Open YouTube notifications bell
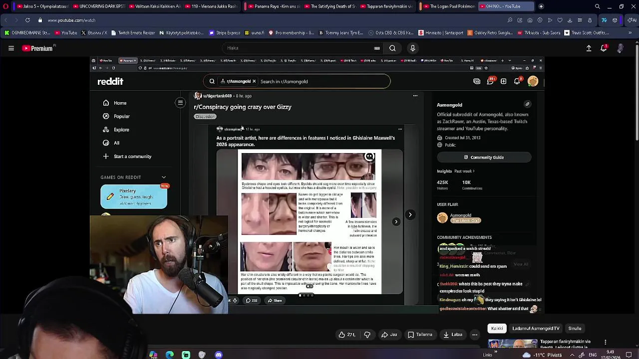This screenshot has width=639, height=359. click(x=604, y=48)
